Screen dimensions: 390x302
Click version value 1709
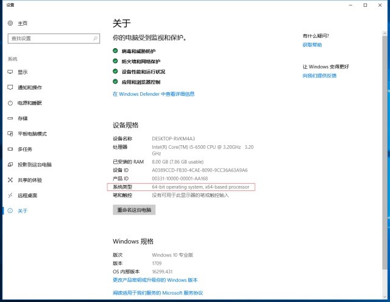pyautogui.click(x=157, y=263)
